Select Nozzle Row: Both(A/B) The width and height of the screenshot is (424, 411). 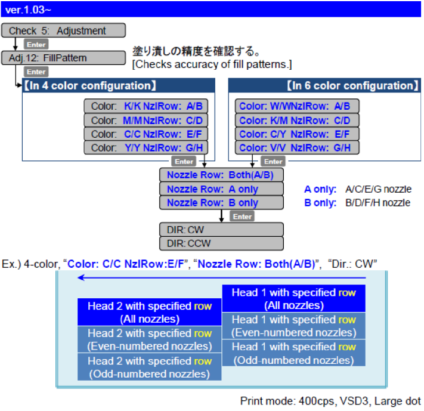tap(221, 175)
